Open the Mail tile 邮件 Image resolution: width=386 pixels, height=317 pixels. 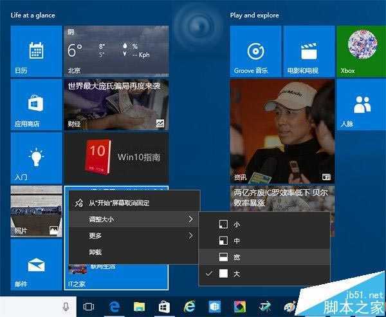36,265
